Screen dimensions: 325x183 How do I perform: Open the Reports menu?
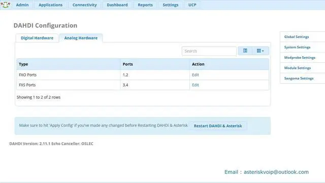click(145, 5)
